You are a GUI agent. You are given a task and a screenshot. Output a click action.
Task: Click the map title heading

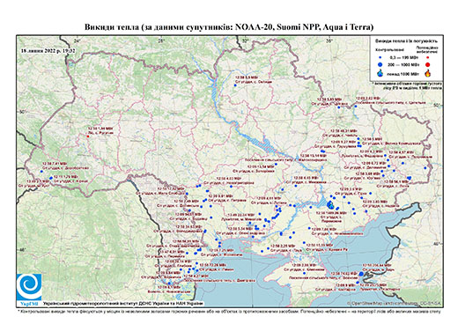tap(229, 27)
